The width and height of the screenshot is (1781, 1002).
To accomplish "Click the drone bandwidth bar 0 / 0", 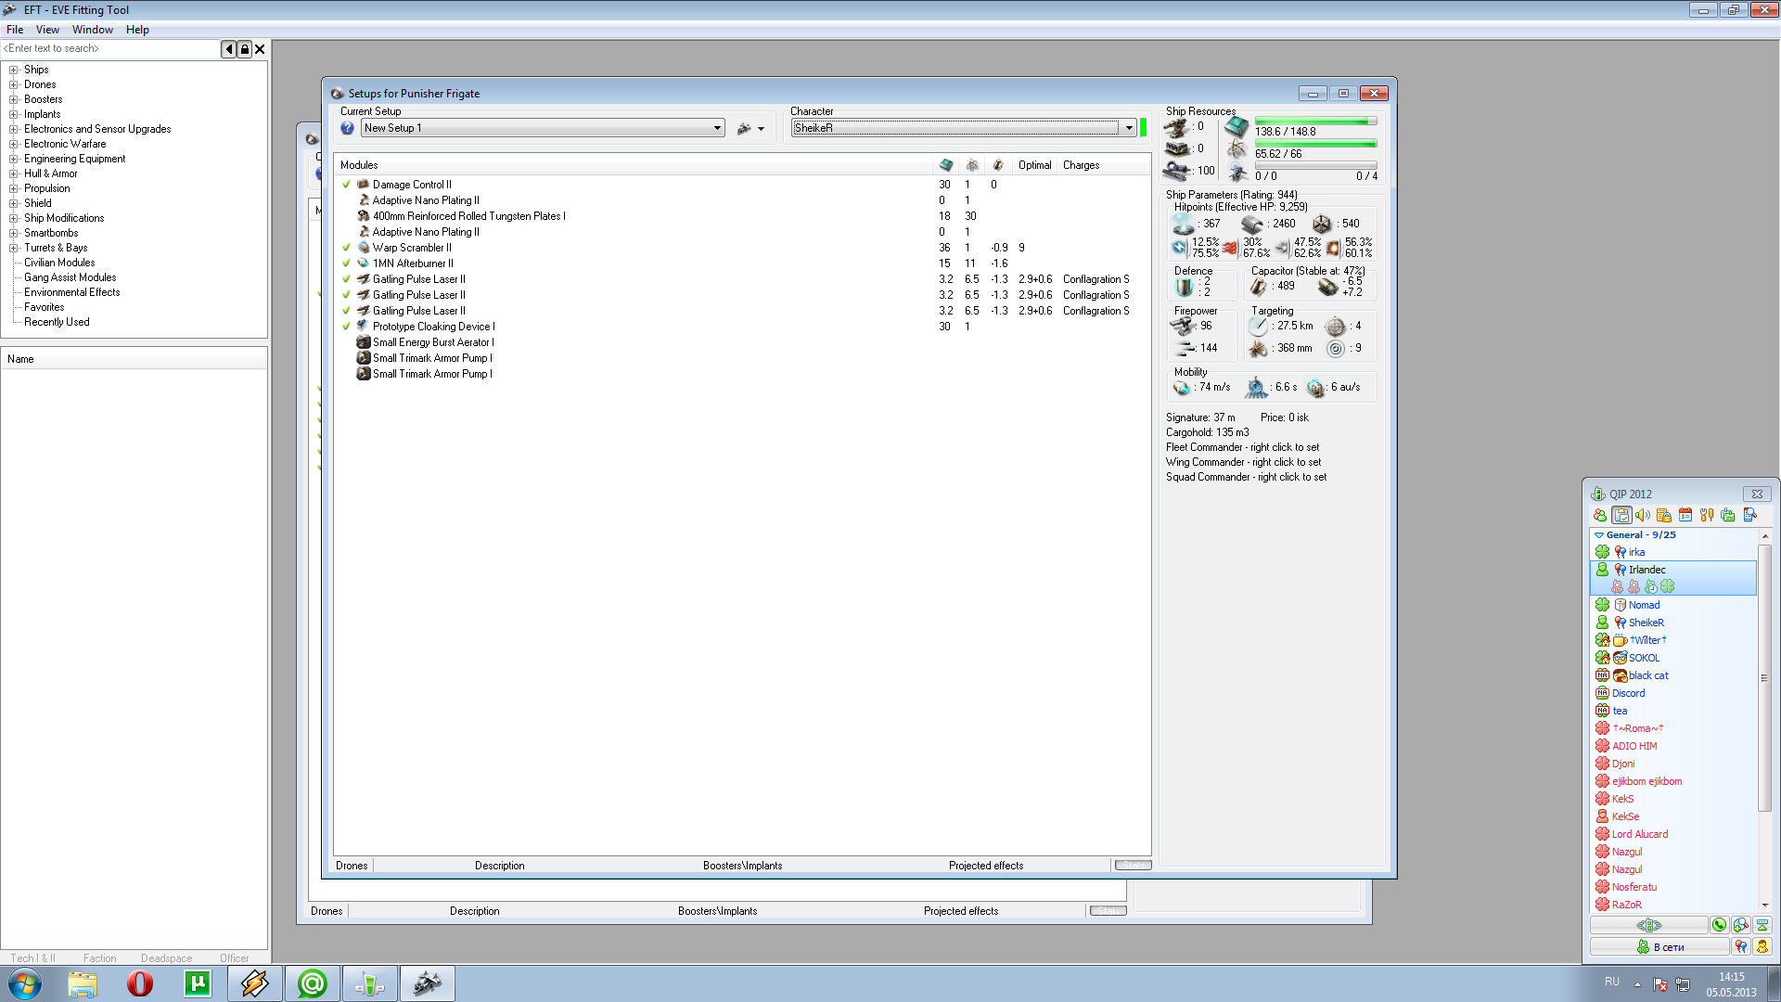I will point(1315,166).
